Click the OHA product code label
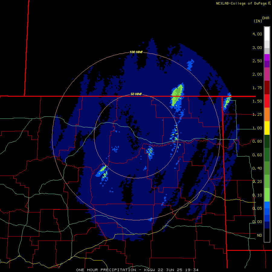 click(266, 18)
